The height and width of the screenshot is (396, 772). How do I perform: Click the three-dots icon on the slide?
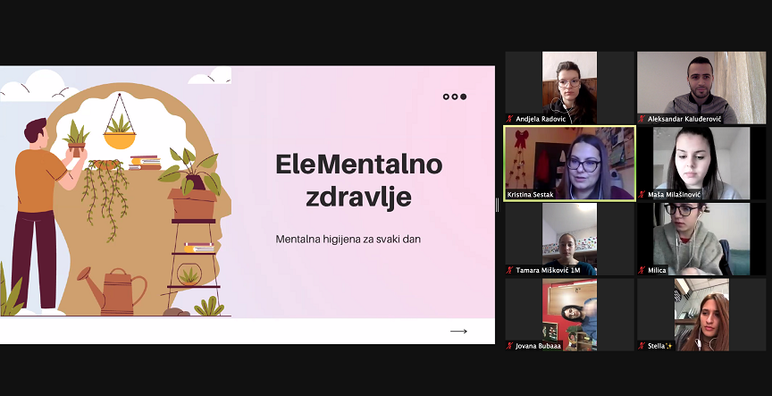[455, 97]
